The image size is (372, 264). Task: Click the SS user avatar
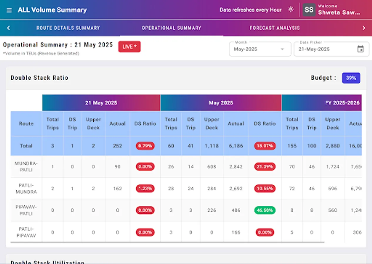(309, 10)
